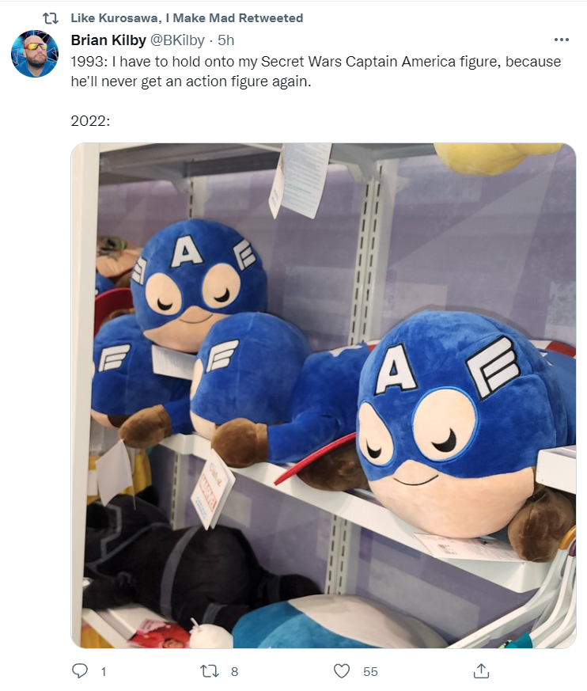Click the reply speech bubble icon
Image resolution: width=587 pixels, height=691 pixels.
point(80,670)
